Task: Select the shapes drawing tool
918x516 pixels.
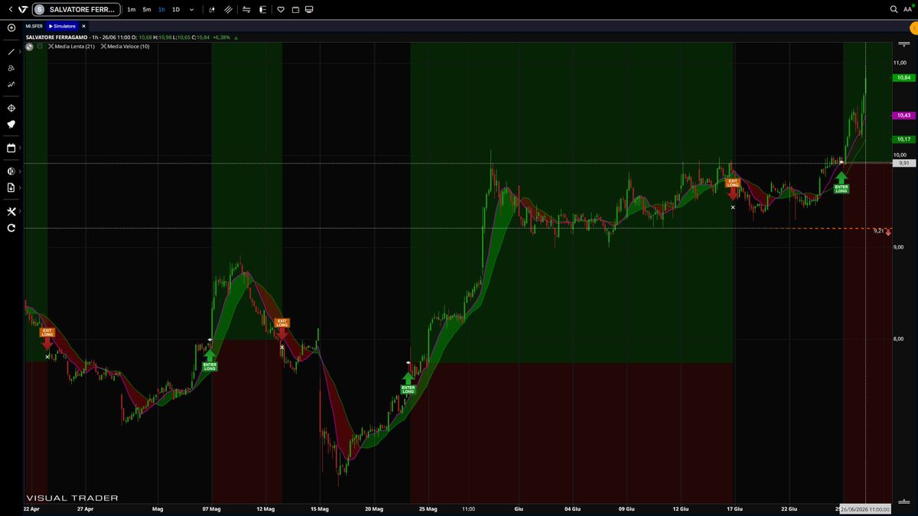Action: [11, 68]
